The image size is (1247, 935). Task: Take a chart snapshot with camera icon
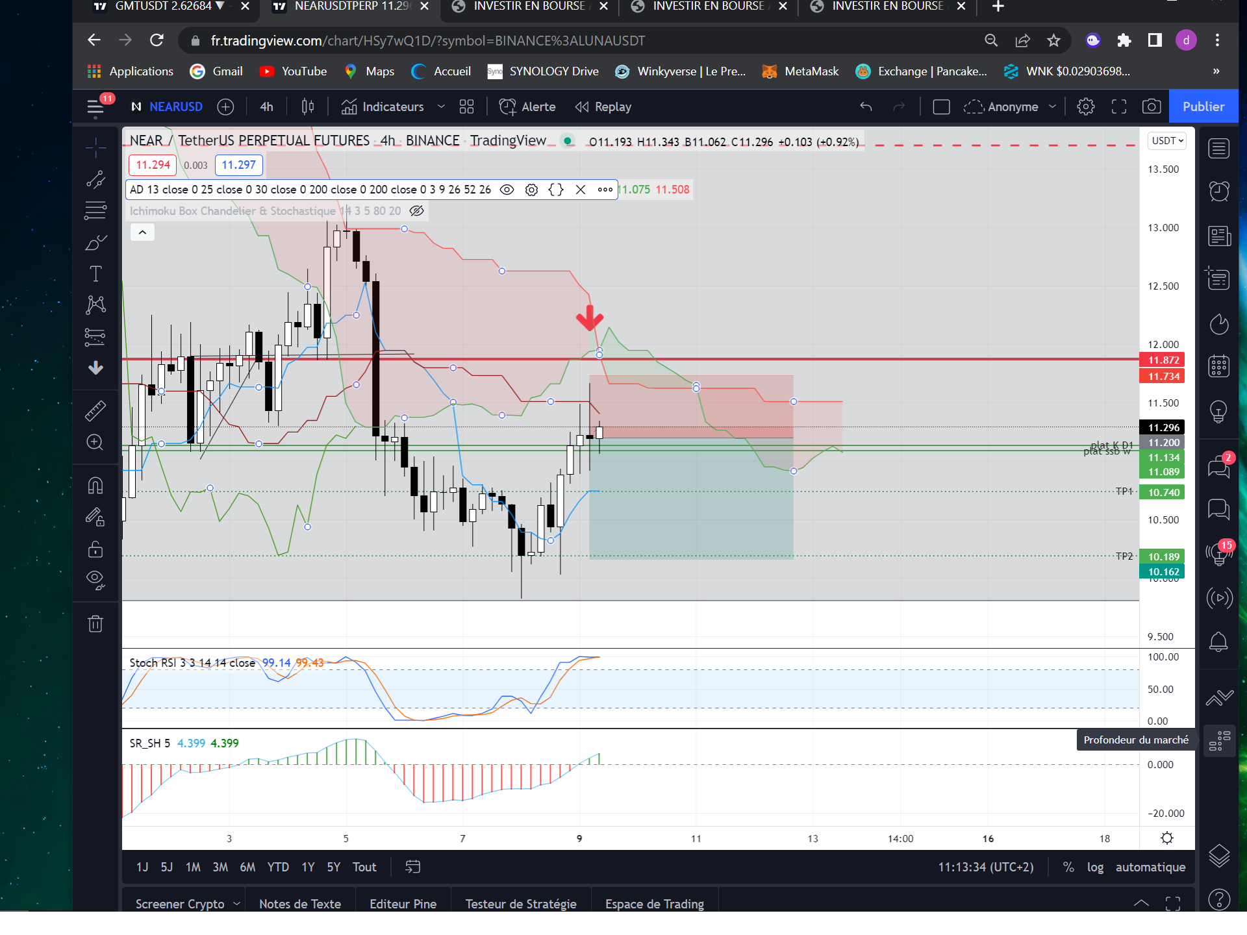coord(1152,106)
